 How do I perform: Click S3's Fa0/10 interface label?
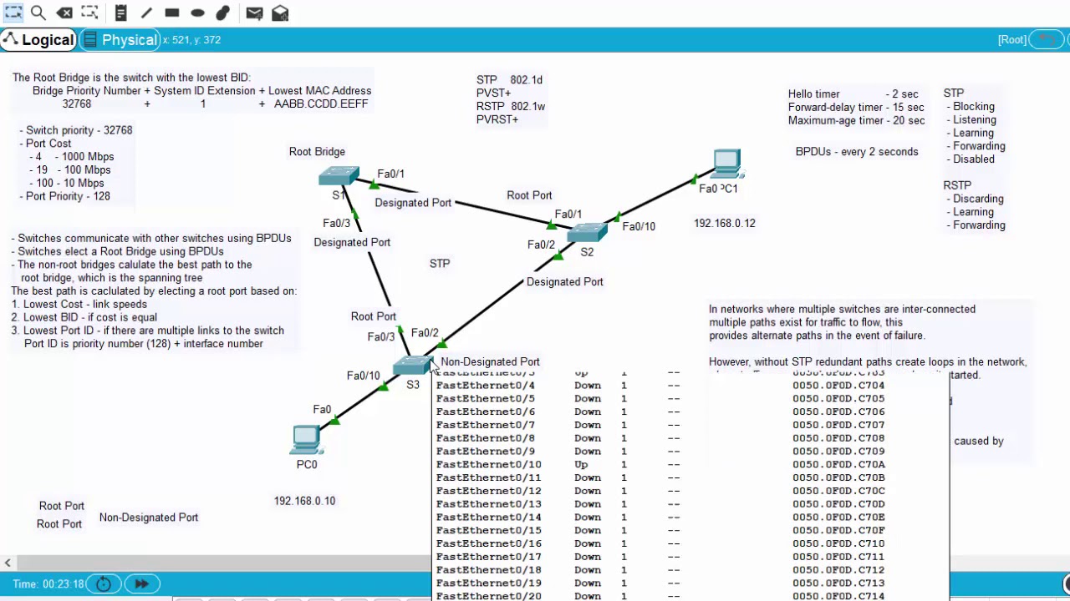click(x=363, y=376)
